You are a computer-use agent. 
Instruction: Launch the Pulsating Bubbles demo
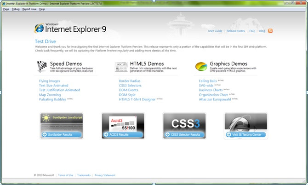pyautogui.click(x=53, y=99)
